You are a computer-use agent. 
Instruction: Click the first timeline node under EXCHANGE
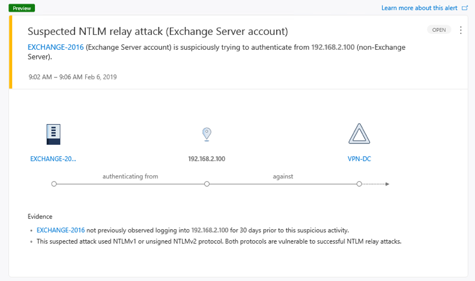[54, 184]
